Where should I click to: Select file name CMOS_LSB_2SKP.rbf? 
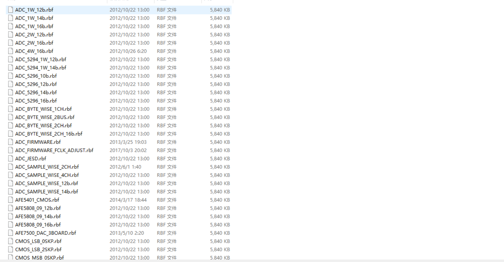(38, 249)
